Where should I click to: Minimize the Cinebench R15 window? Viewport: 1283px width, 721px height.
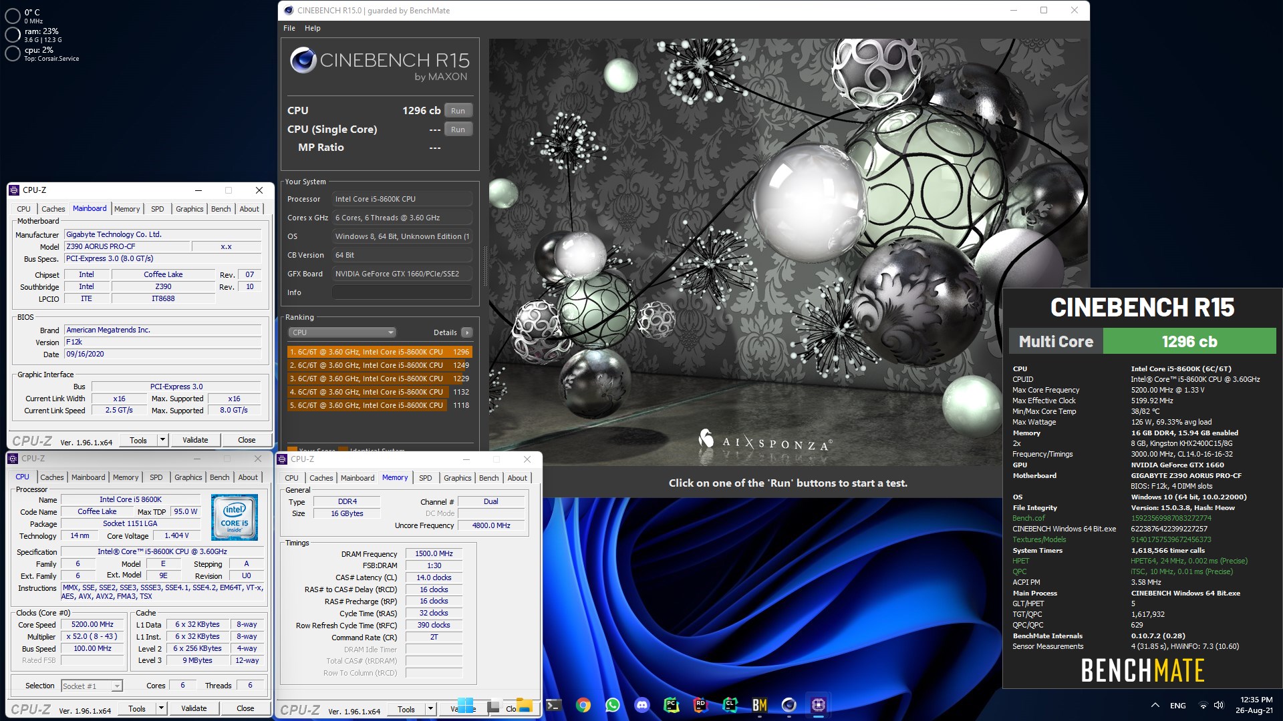pyautogui.click(x=1014, y=10)
